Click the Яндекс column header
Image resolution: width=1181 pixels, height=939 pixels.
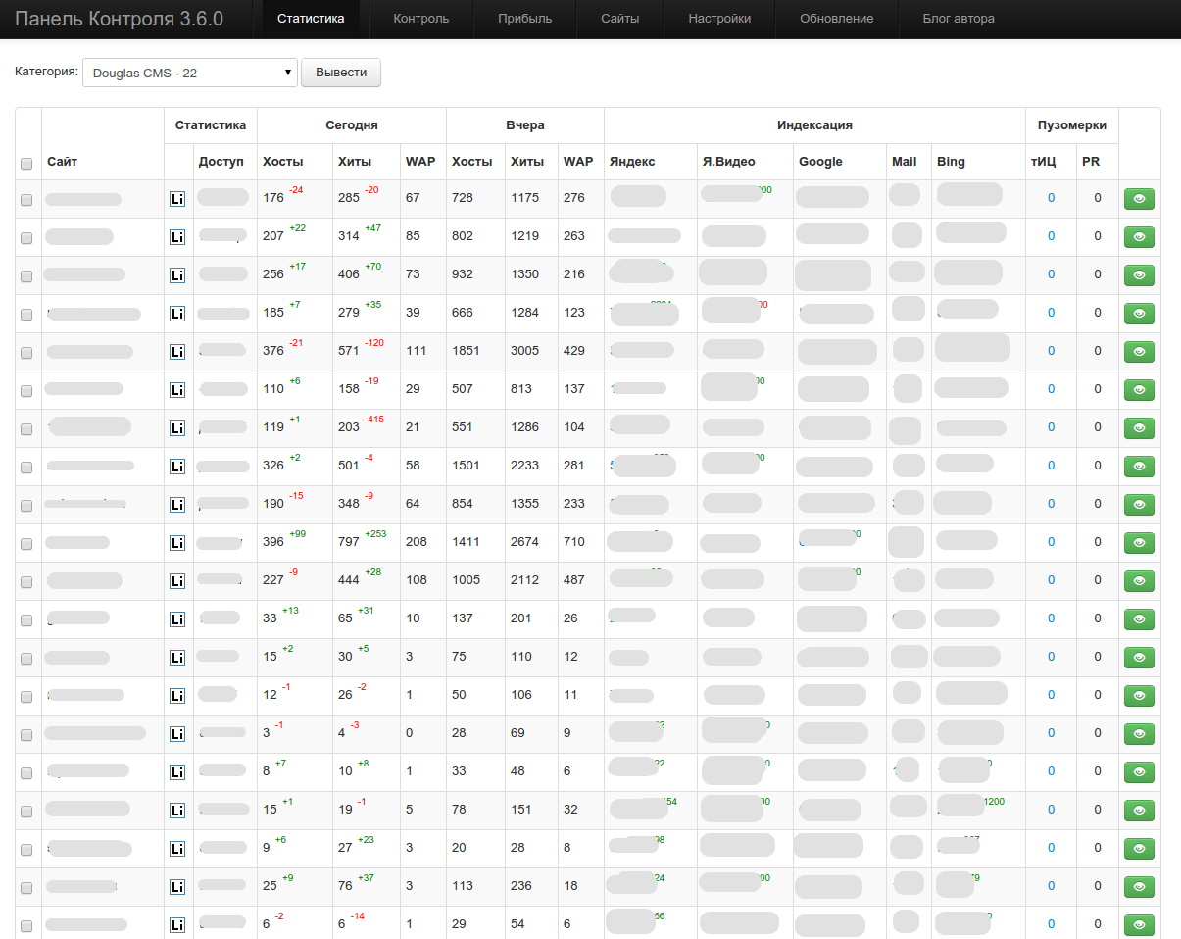pyautogui.click(x=632, y=162)
